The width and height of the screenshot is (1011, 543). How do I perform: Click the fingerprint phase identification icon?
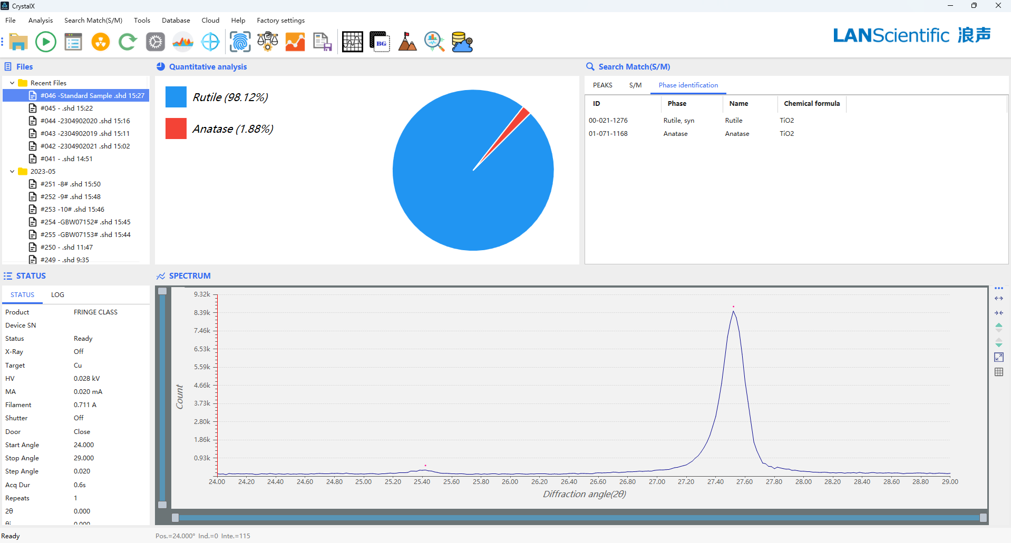pos(240,42)
